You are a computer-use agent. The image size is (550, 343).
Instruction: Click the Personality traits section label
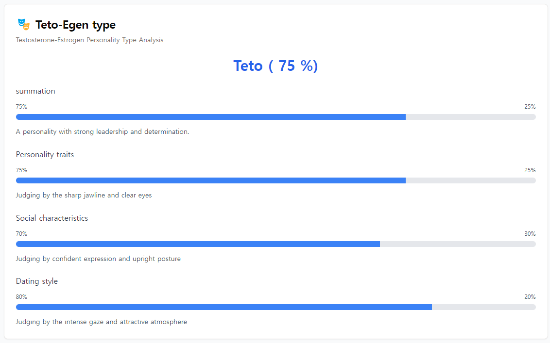tap(45, 154)
